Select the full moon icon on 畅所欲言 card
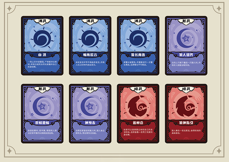Image resolution: width=229 pixels, height=162 pixels. (90, 39)
